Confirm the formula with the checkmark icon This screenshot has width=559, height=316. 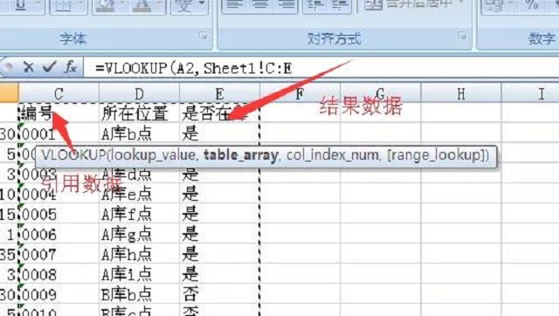(49, 66)
